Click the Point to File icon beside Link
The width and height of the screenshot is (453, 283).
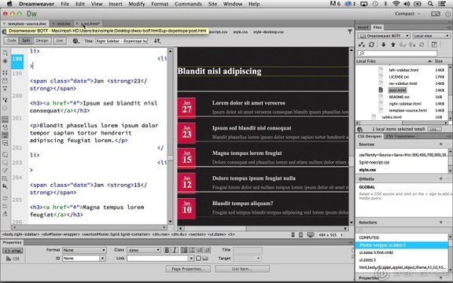[198, 258]
